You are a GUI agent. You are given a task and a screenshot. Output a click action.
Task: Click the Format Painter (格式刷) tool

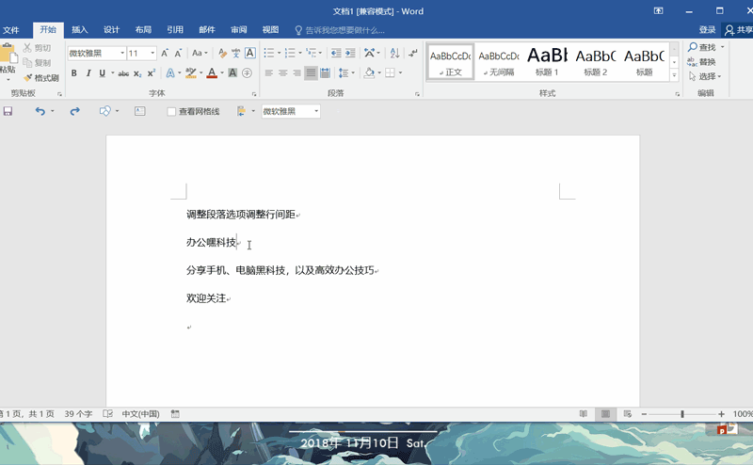[x=41, y=78]
